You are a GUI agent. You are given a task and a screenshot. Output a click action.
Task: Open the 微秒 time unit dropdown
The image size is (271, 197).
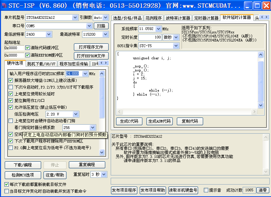click(x=176, y=37)
